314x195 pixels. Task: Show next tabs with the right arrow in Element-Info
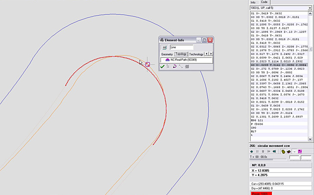(211, 54)
